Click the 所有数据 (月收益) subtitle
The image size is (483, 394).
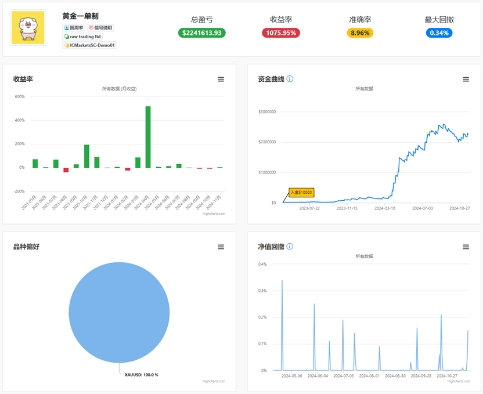(119, 89)
